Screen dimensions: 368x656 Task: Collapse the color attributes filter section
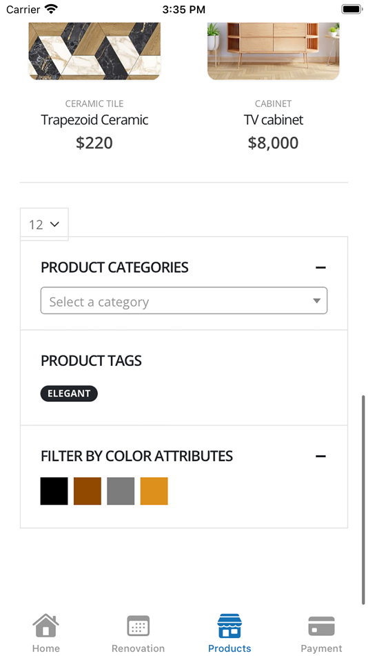coord(320,456)
